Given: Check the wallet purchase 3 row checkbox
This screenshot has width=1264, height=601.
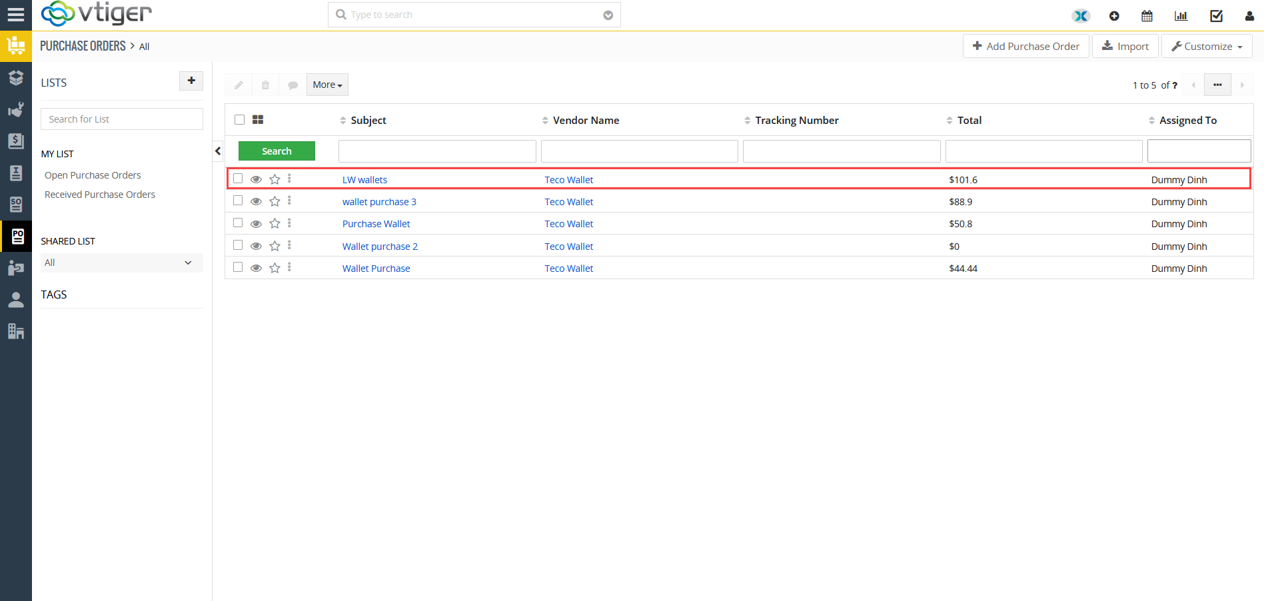Looking at the screenshot, I should point(238,201).
